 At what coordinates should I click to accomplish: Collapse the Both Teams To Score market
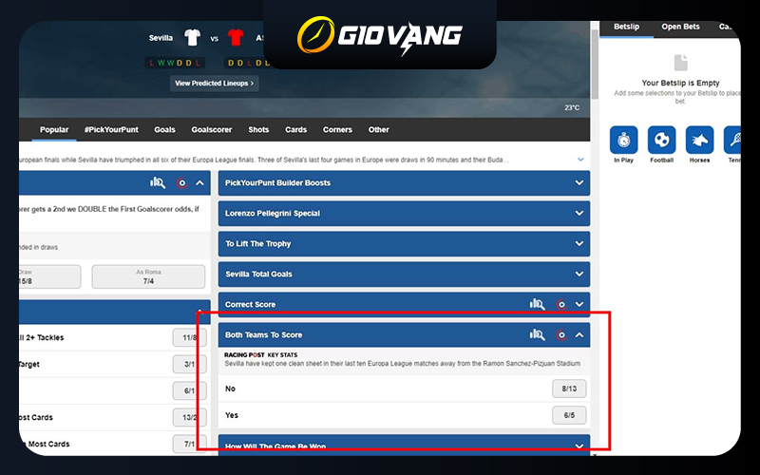pyautogui.click(x=579, y=335)
